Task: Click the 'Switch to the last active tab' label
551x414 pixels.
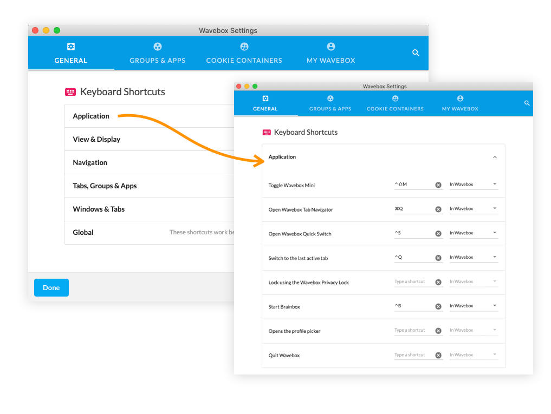Action: [298, 258]
